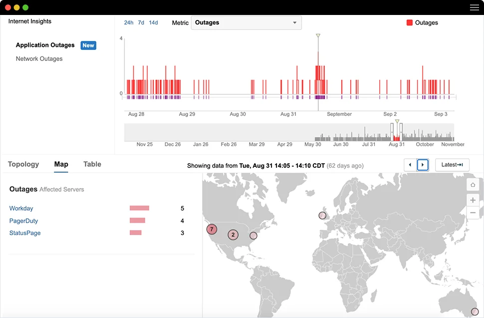The height and width of the screenshot is (318, 484).
Task: Switch to the Topology tab
Action: click(23, 164)
